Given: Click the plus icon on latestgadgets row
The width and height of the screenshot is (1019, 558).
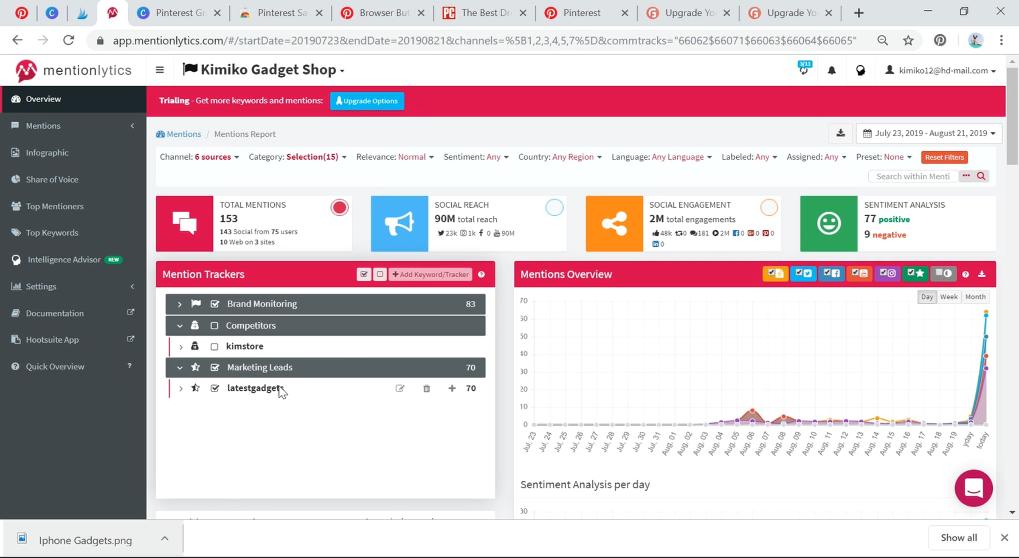Looking at the screenshot, I should coord(452,388).
